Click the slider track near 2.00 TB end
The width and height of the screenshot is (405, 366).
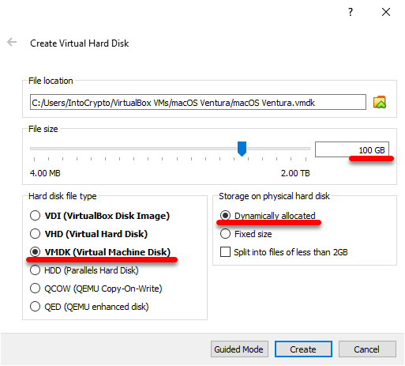click(x=302, y=149)
